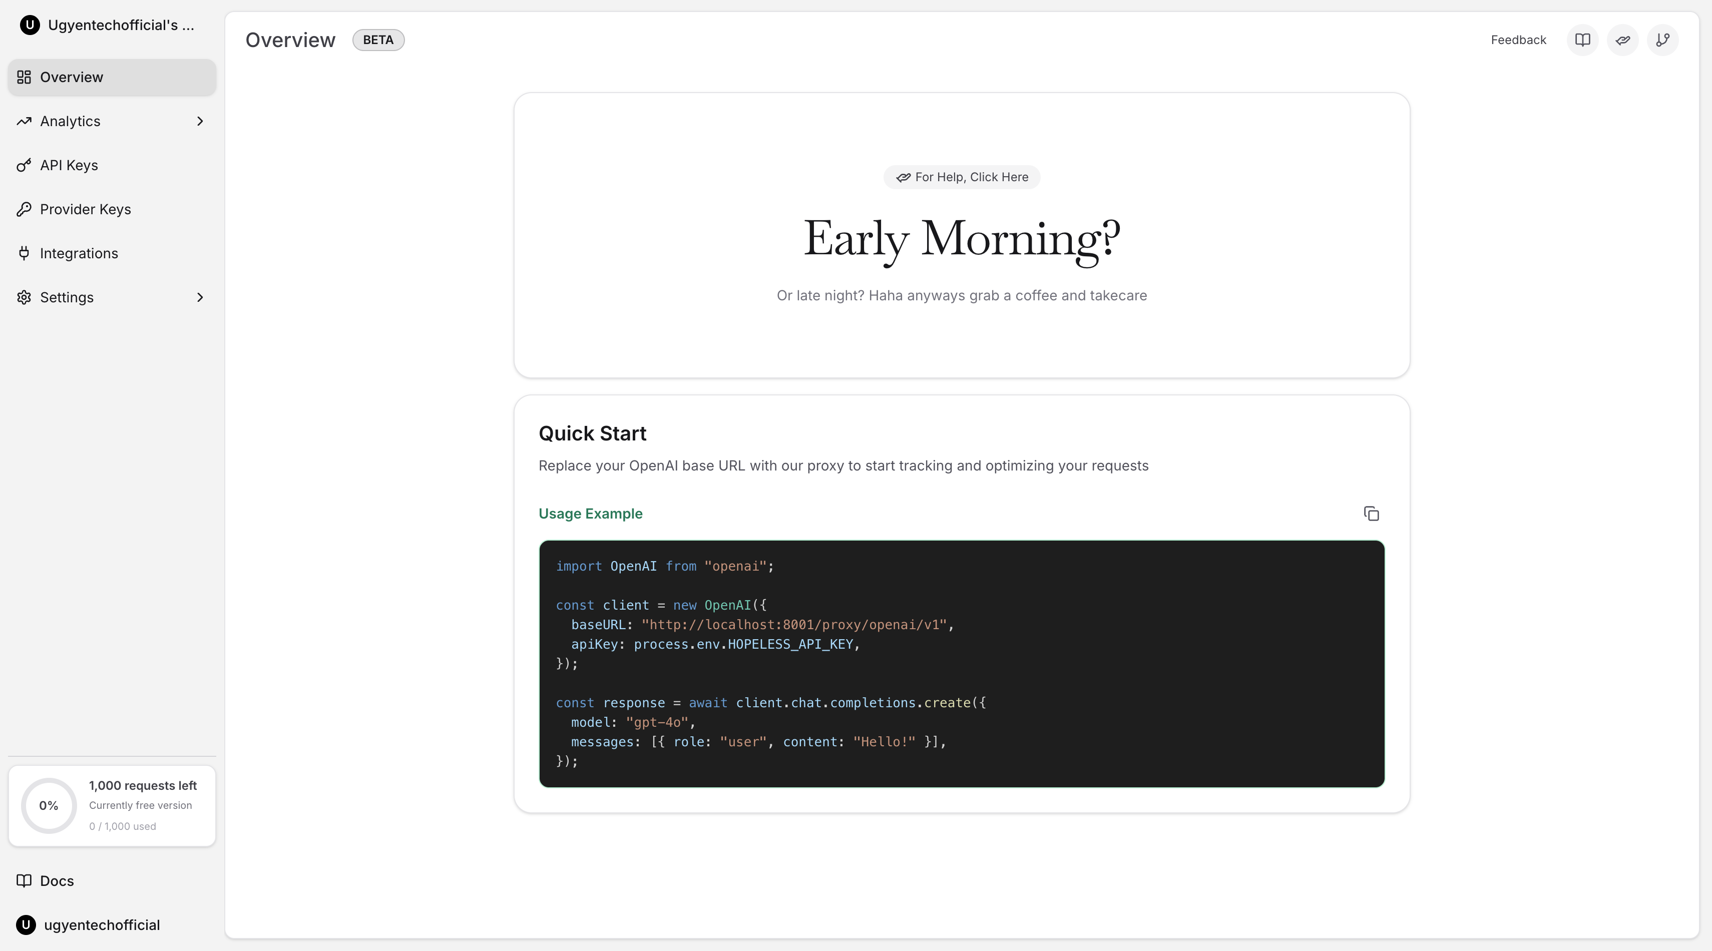1712x951 pixels.
Task: Open Integrations from the sidebar
Action: [x=79, y=253]
